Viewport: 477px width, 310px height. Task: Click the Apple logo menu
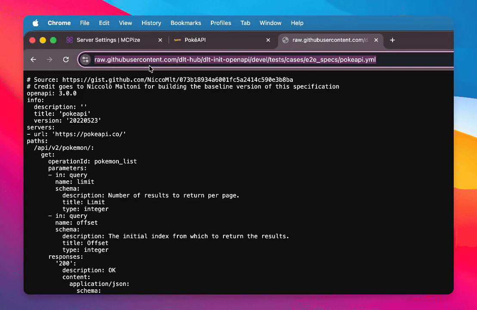tap(35, 23)
